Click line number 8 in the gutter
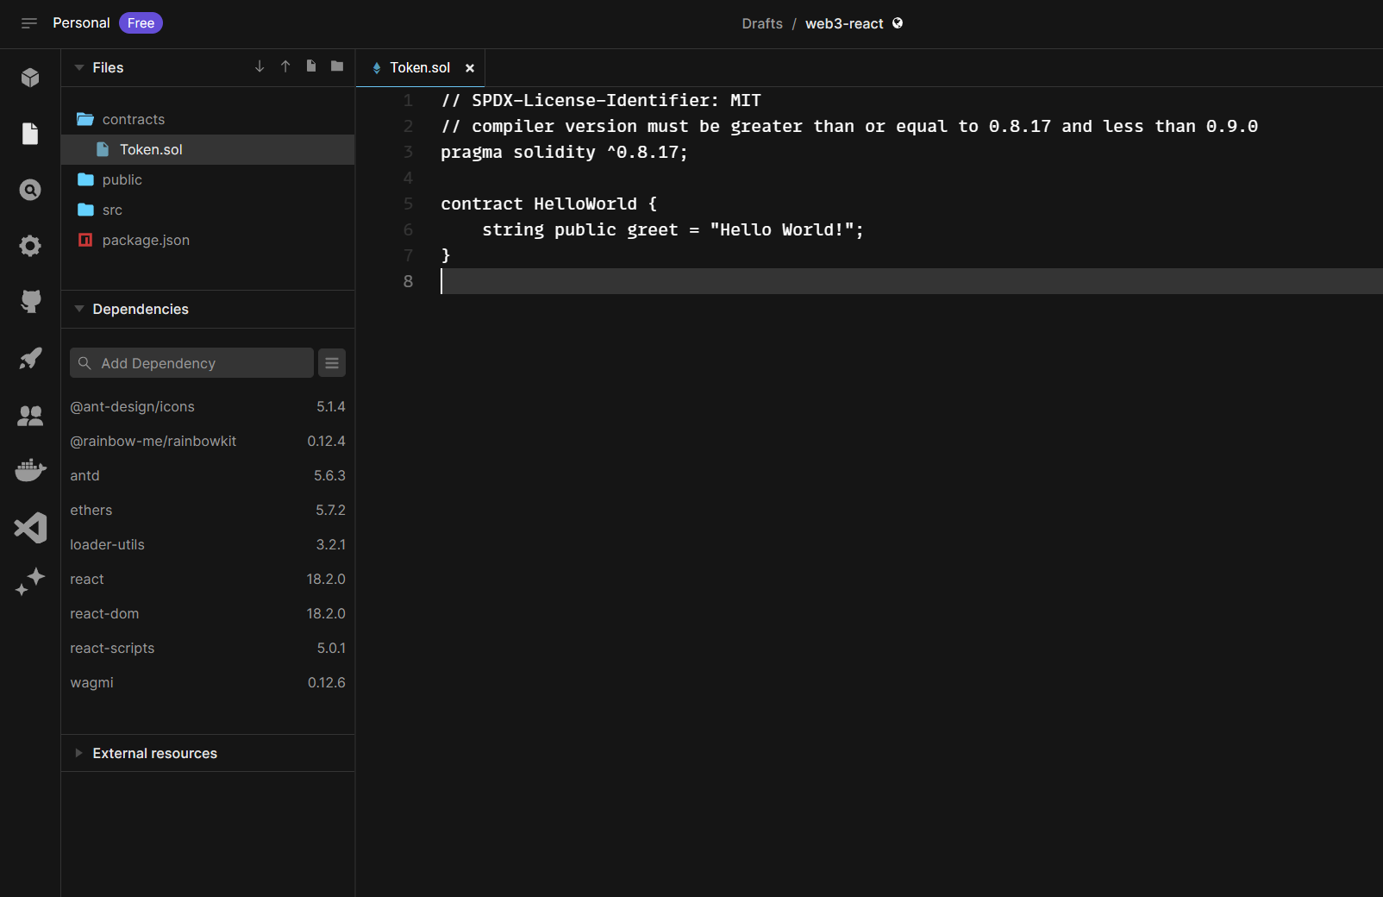 [x=408, y=282]
